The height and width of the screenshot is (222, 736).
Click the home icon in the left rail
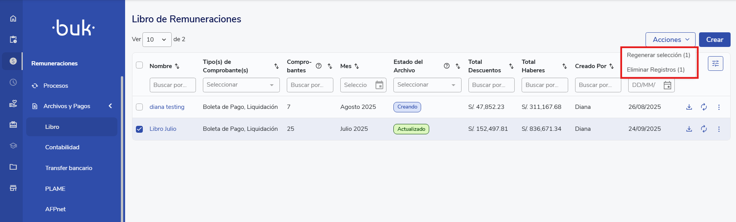pyautogui.click(x=13, y=18)
